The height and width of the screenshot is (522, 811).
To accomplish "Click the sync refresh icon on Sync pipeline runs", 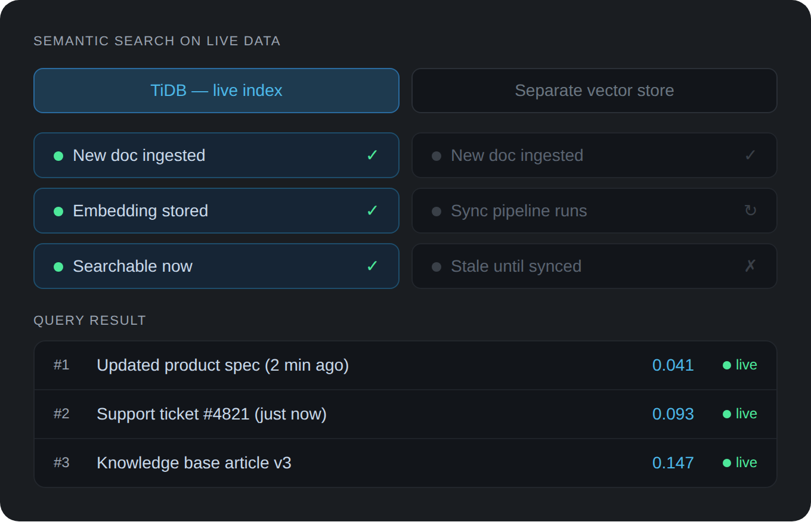I will (x=750, y=211).
